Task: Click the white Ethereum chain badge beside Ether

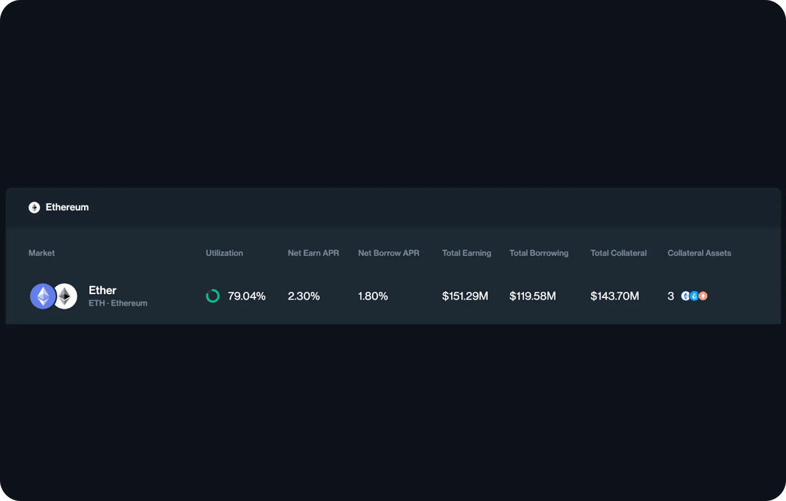Action: coord(65,296)
